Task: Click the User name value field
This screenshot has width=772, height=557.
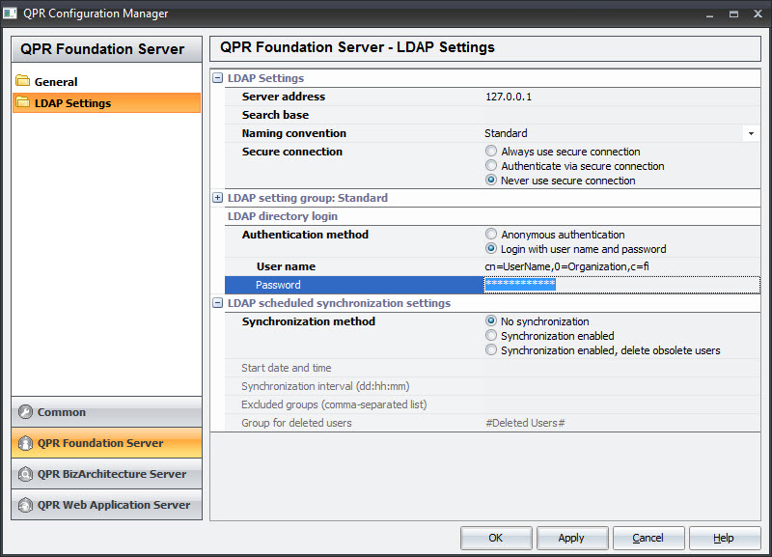Action: click(621, 266)
